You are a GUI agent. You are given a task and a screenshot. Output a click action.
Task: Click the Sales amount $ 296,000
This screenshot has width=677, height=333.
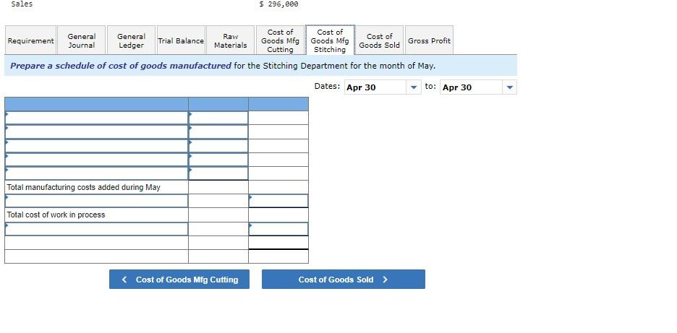point(279,4)
